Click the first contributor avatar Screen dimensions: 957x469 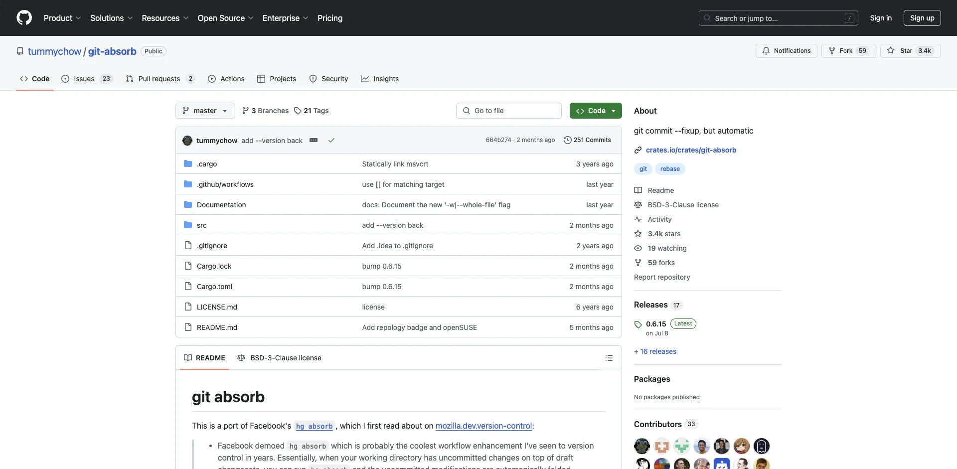click(642, 446)
